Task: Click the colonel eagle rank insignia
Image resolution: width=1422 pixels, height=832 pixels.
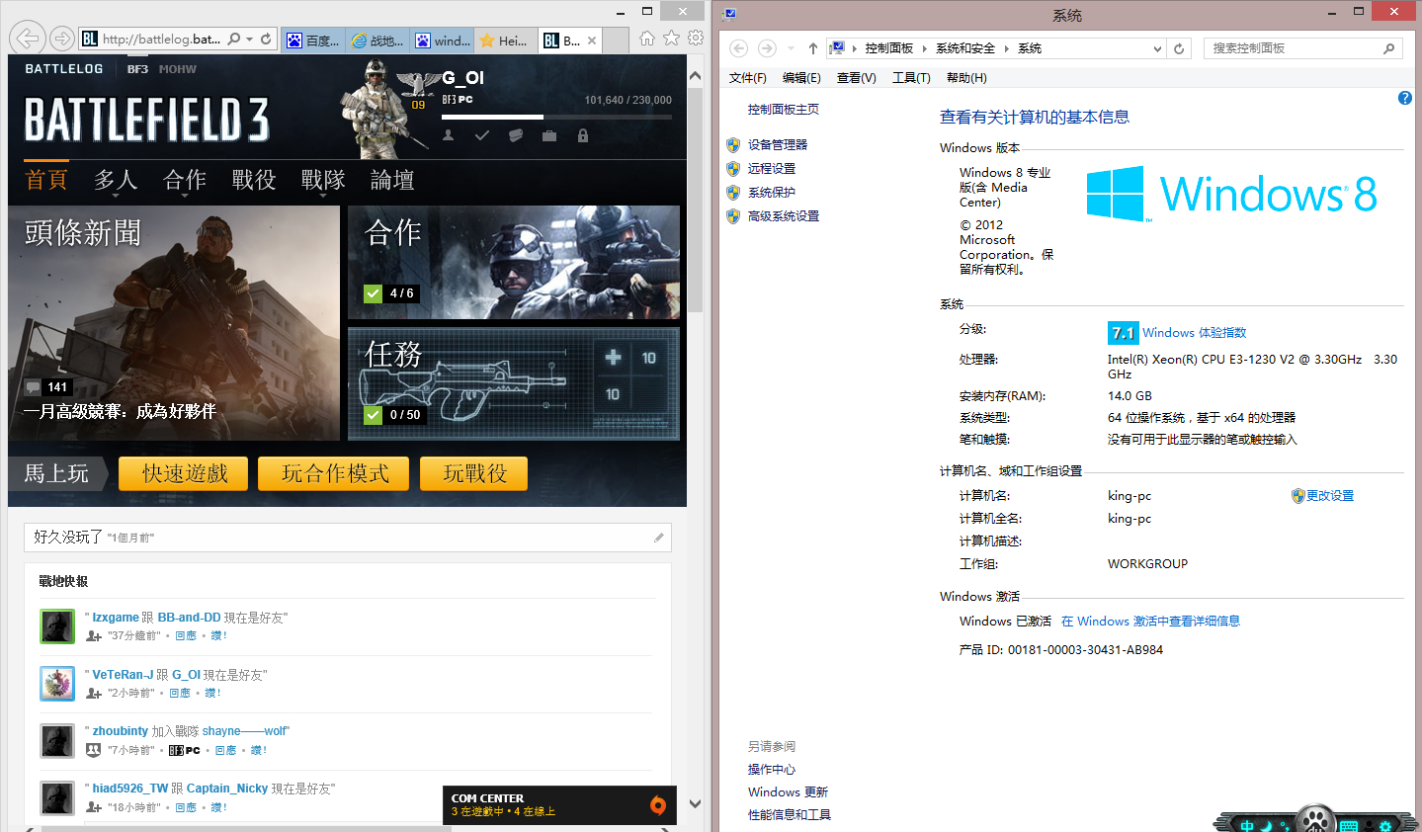Action: click(x=418, y=84)
